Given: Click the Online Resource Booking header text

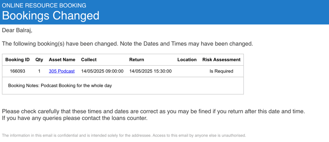Looking at the screenshot, I should pos(44,5).
